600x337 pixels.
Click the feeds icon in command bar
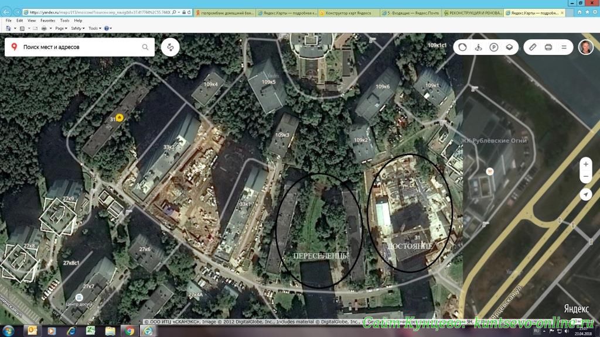22,28
